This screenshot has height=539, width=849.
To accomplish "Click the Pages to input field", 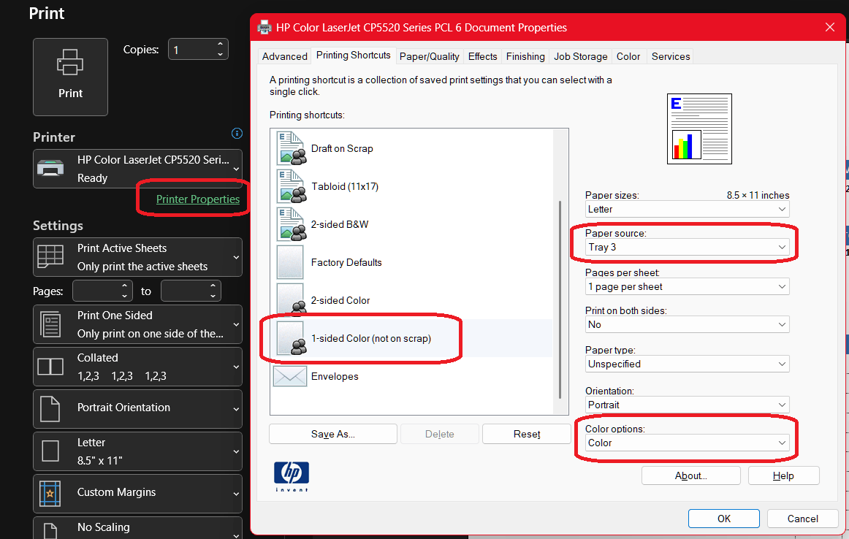I will 185,291.
